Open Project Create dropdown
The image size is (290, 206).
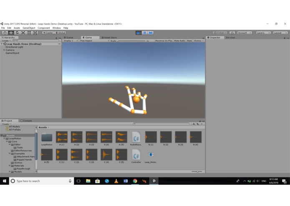pos(6,124)
